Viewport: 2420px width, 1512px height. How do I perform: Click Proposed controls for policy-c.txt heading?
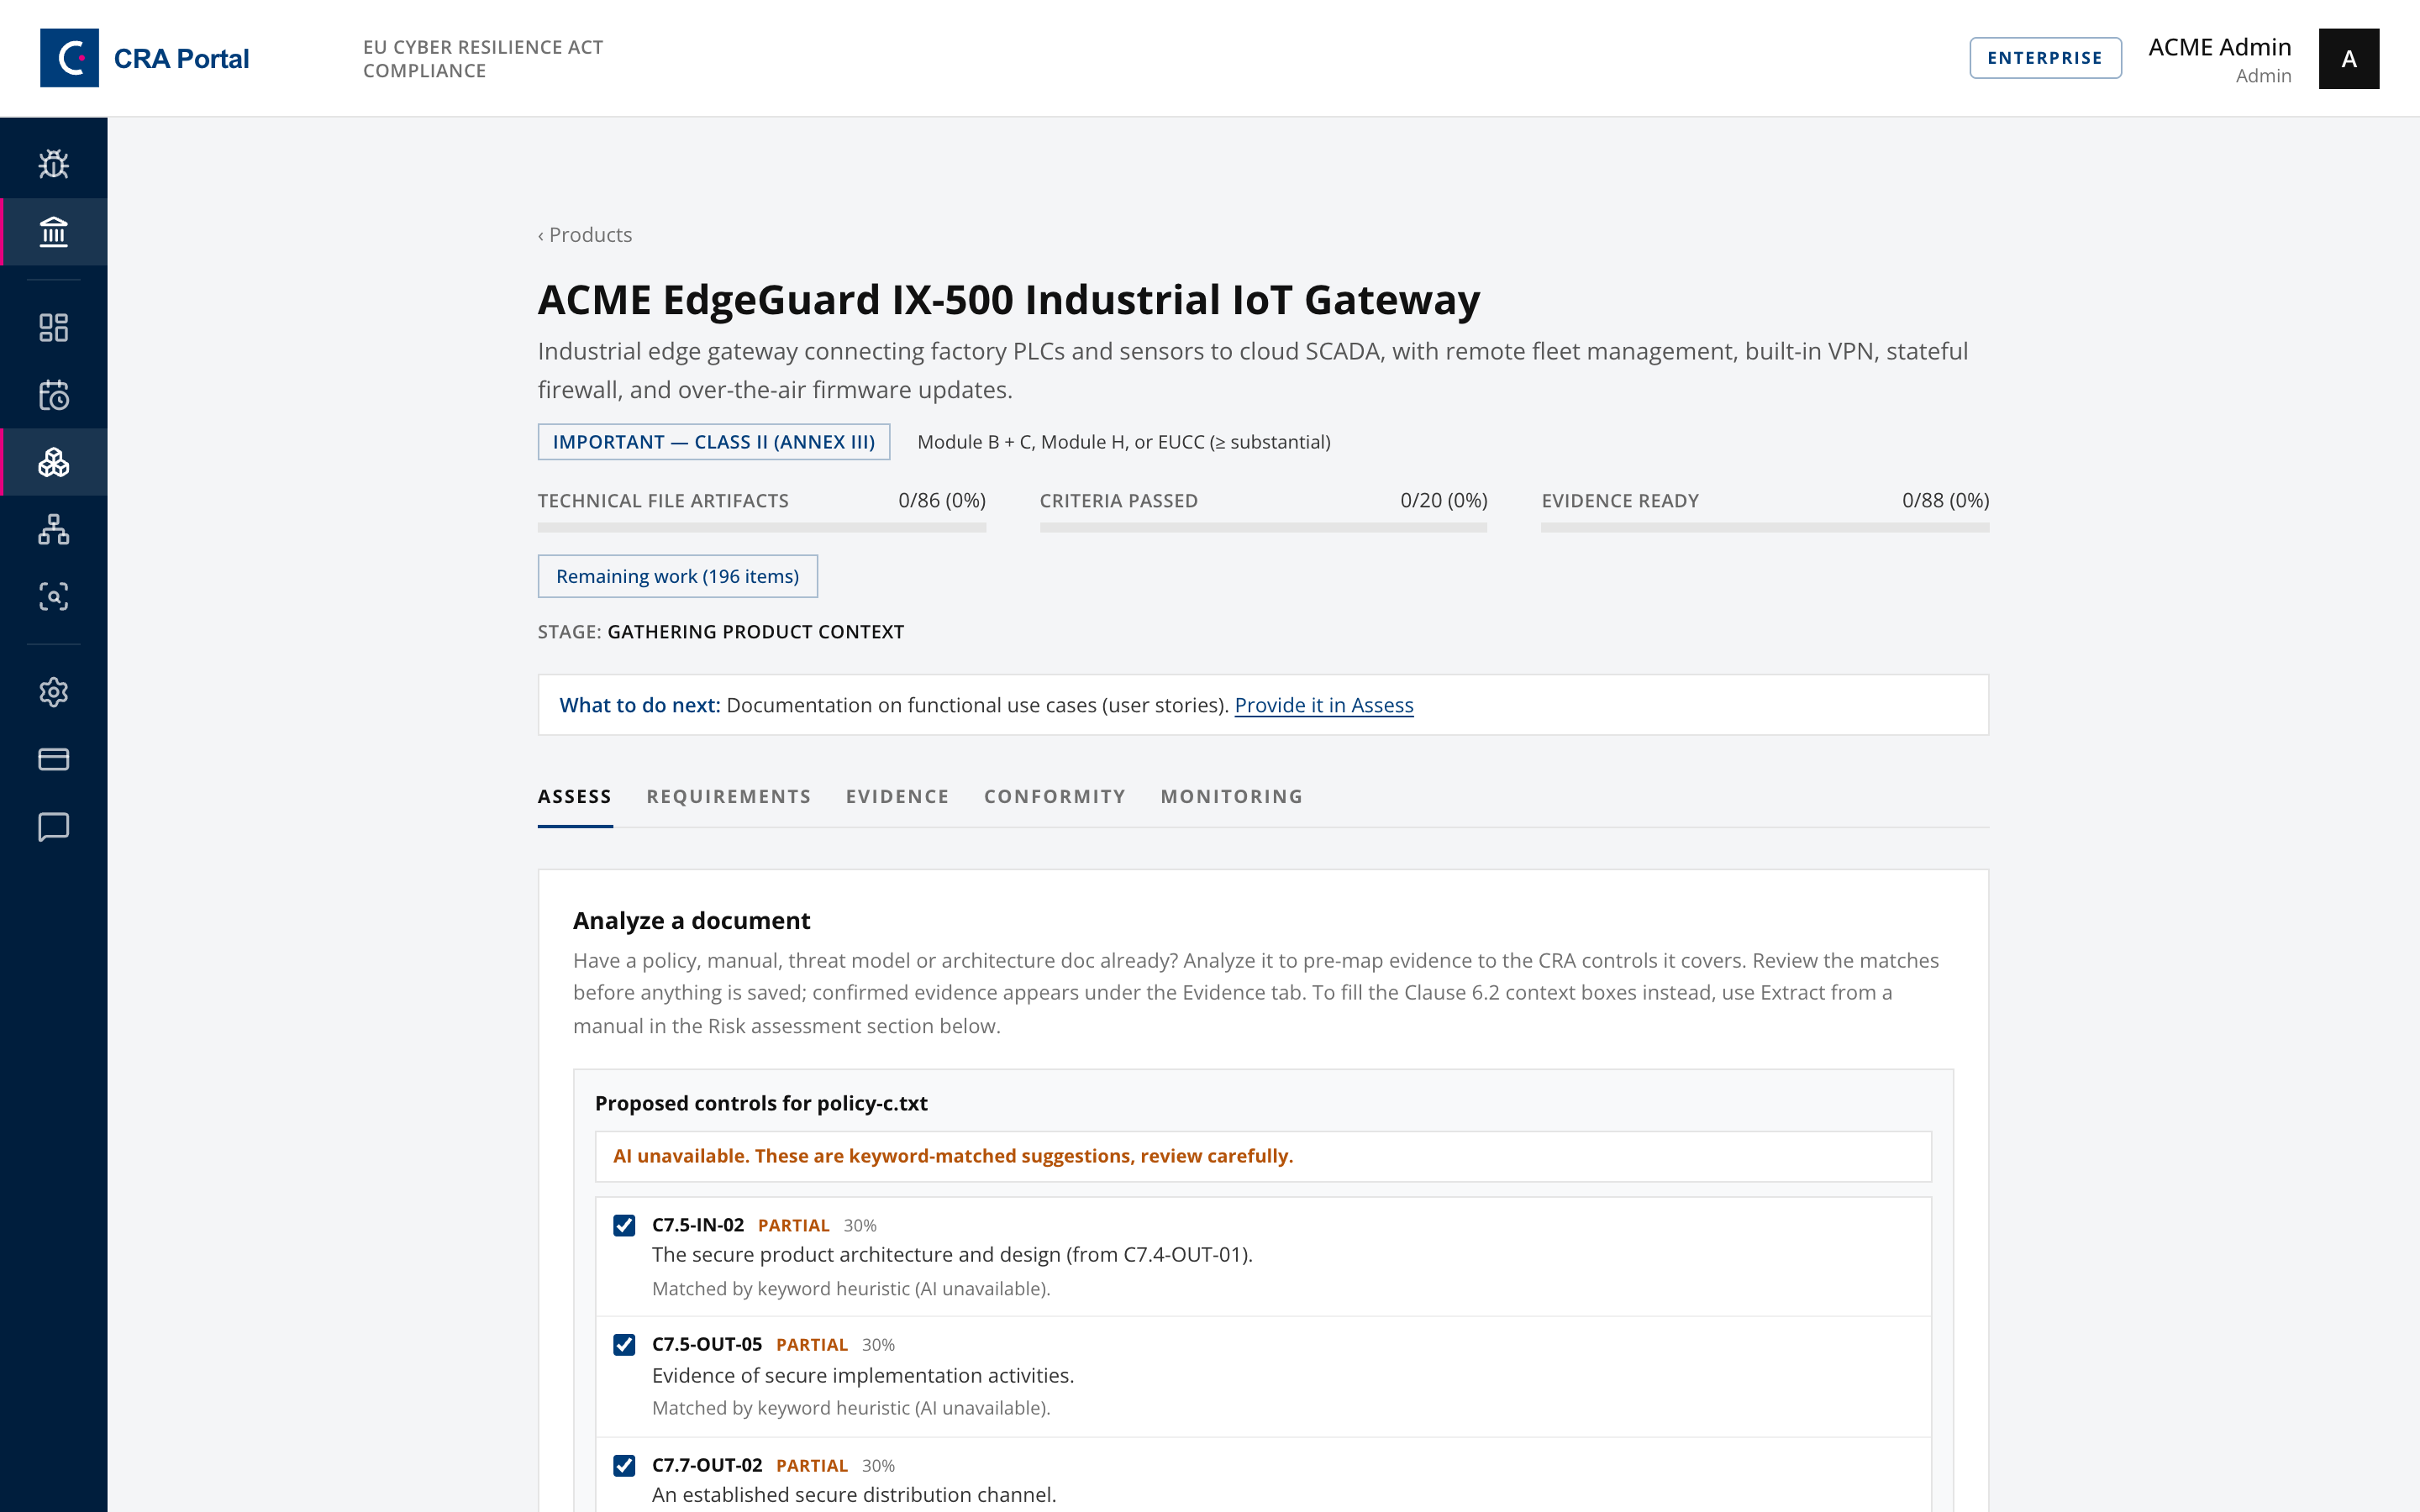click(x=761, y=1103)
